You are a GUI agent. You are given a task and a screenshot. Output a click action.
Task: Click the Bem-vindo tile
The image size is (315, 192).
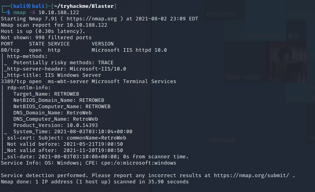244,77
